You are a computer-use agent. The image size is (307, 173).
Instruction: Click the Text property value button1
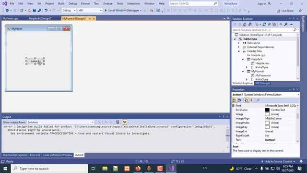point(270,140)
